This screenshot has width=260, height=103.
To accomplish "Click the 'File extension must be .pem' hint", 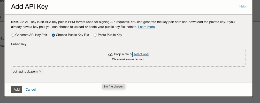I will coord(128,59).
